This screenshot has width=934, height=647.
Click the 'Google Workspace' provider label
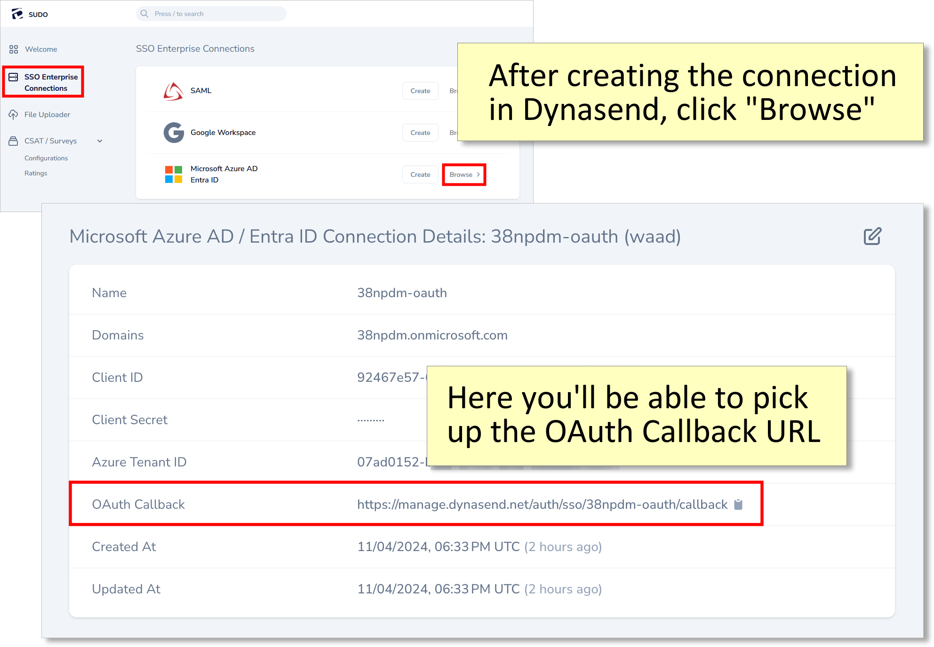coord(223,133)
